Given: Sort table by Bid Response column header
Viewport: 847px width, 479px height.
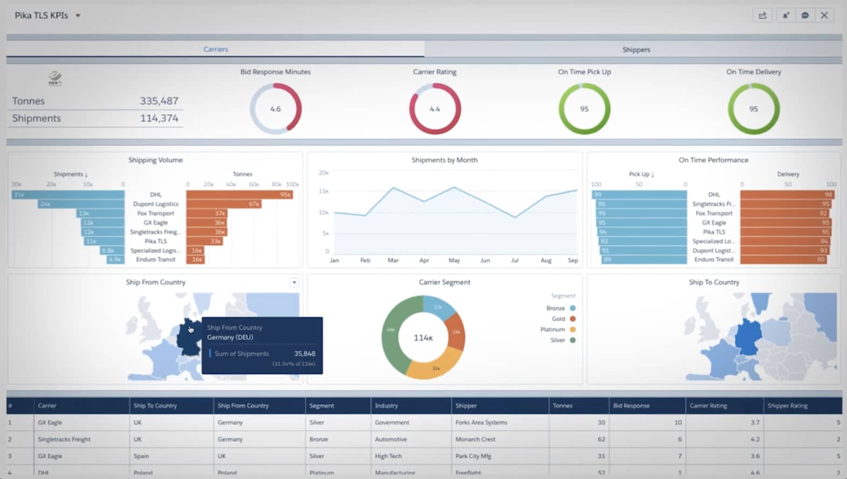Looking at the screenshot, I should tap(647, 406).
